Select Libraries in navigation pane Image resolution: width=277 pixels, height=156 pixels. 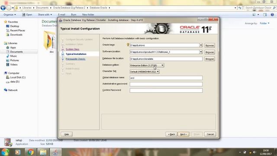click(13, 43)
